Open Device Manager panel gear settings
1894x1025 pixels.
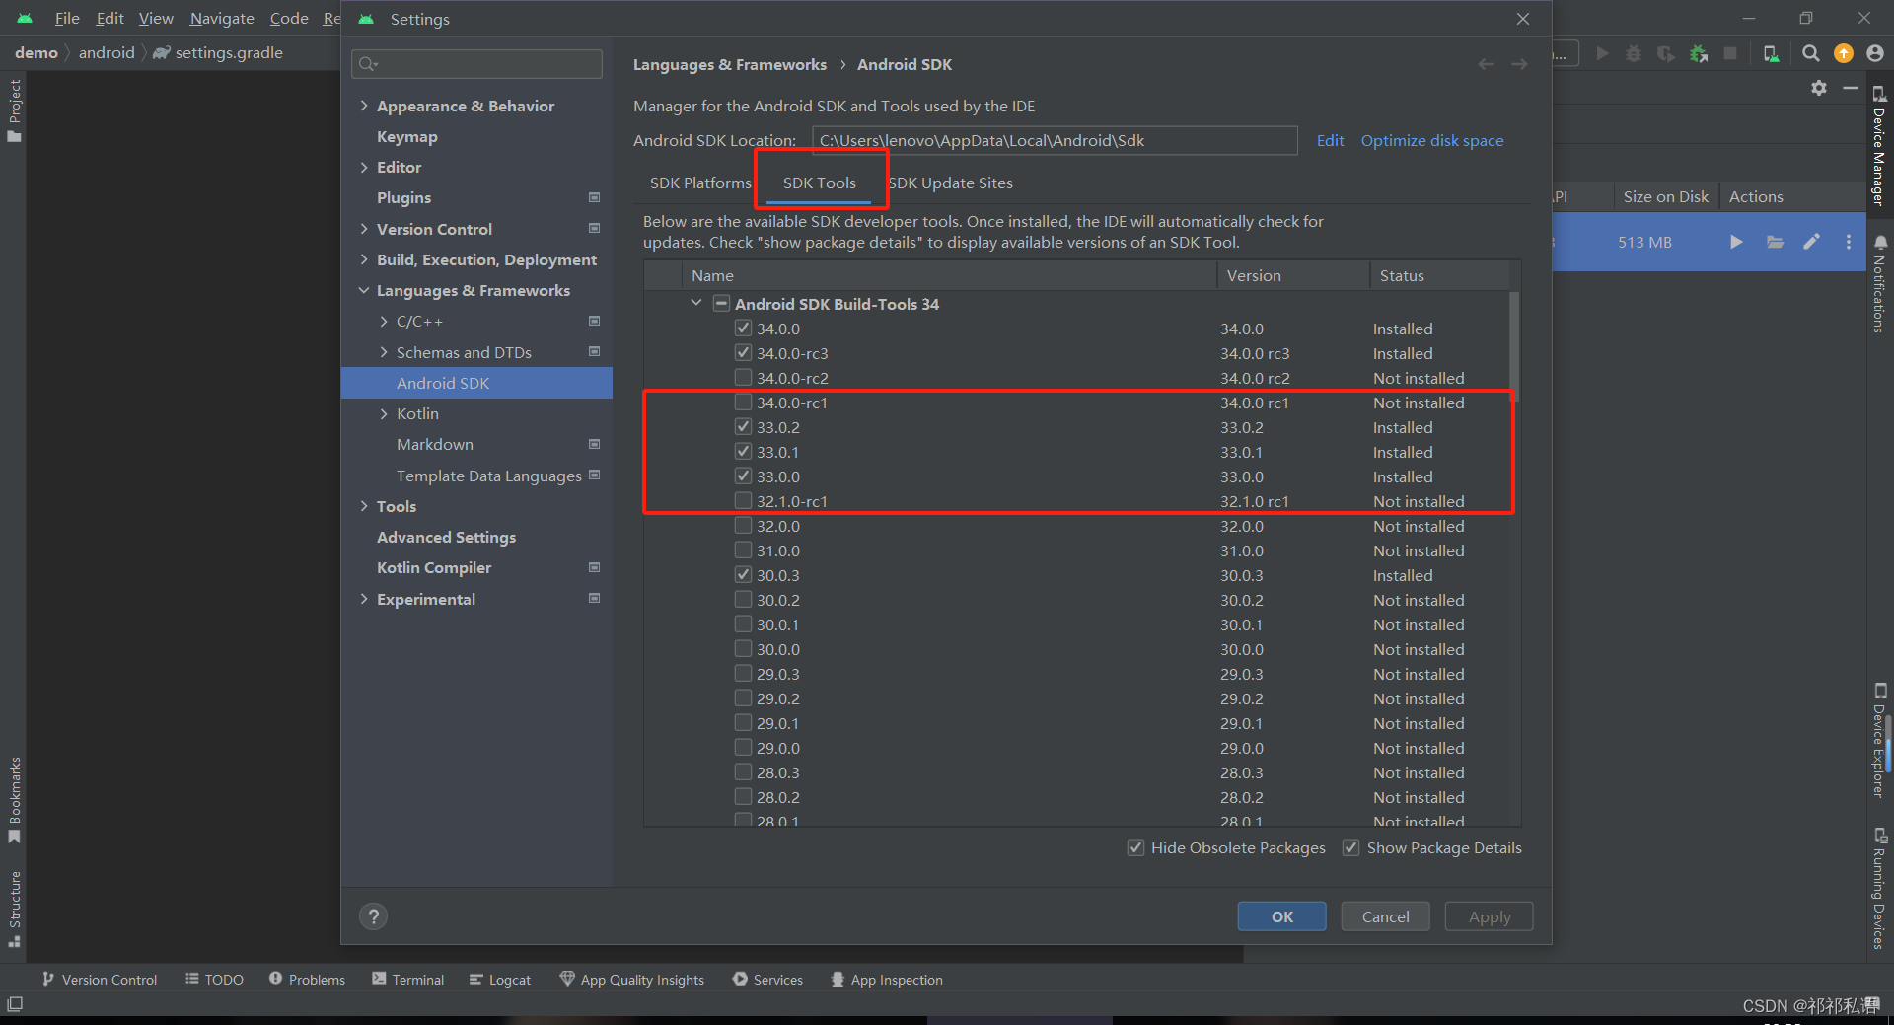point(1818,88)
